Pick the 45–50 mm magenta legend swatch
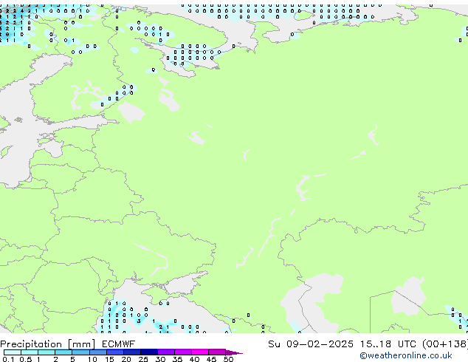 217,352
